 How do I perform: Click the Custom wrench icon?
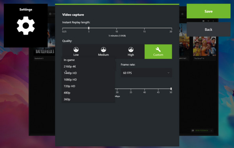click(x=158, y=49)
